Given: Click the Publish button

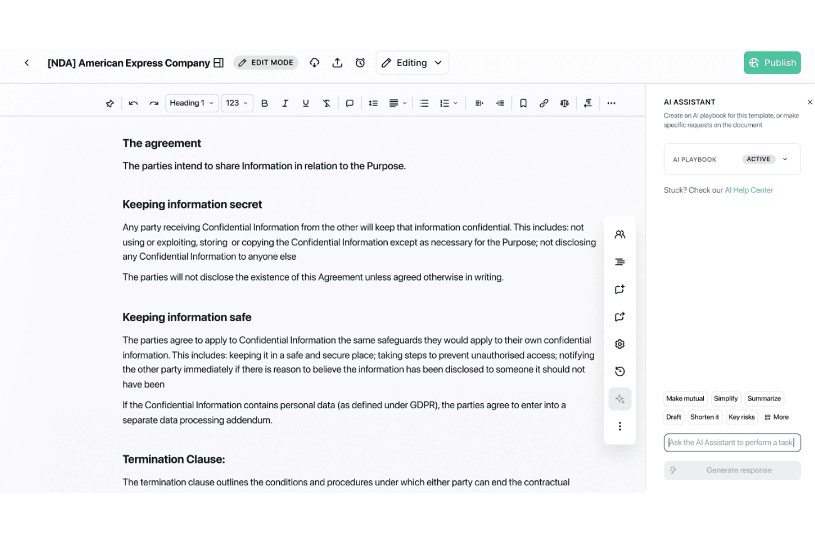Looking at the screenshot, I should coord(772,63).
